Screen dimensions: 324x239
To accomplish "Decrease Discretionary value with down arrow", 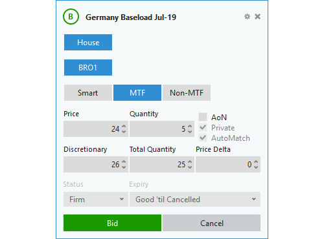I will (124, 167).
